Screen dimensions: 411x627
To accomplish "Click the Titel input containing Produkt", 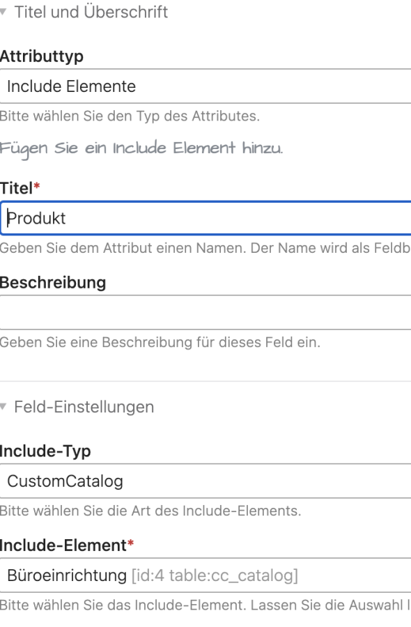I will 205,218.
